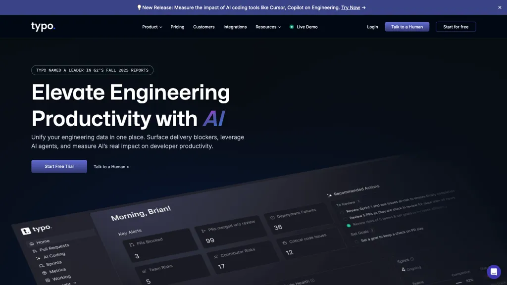Open the chat widget bubble
This screenshot has width=507, height=285.
(494, 272)
